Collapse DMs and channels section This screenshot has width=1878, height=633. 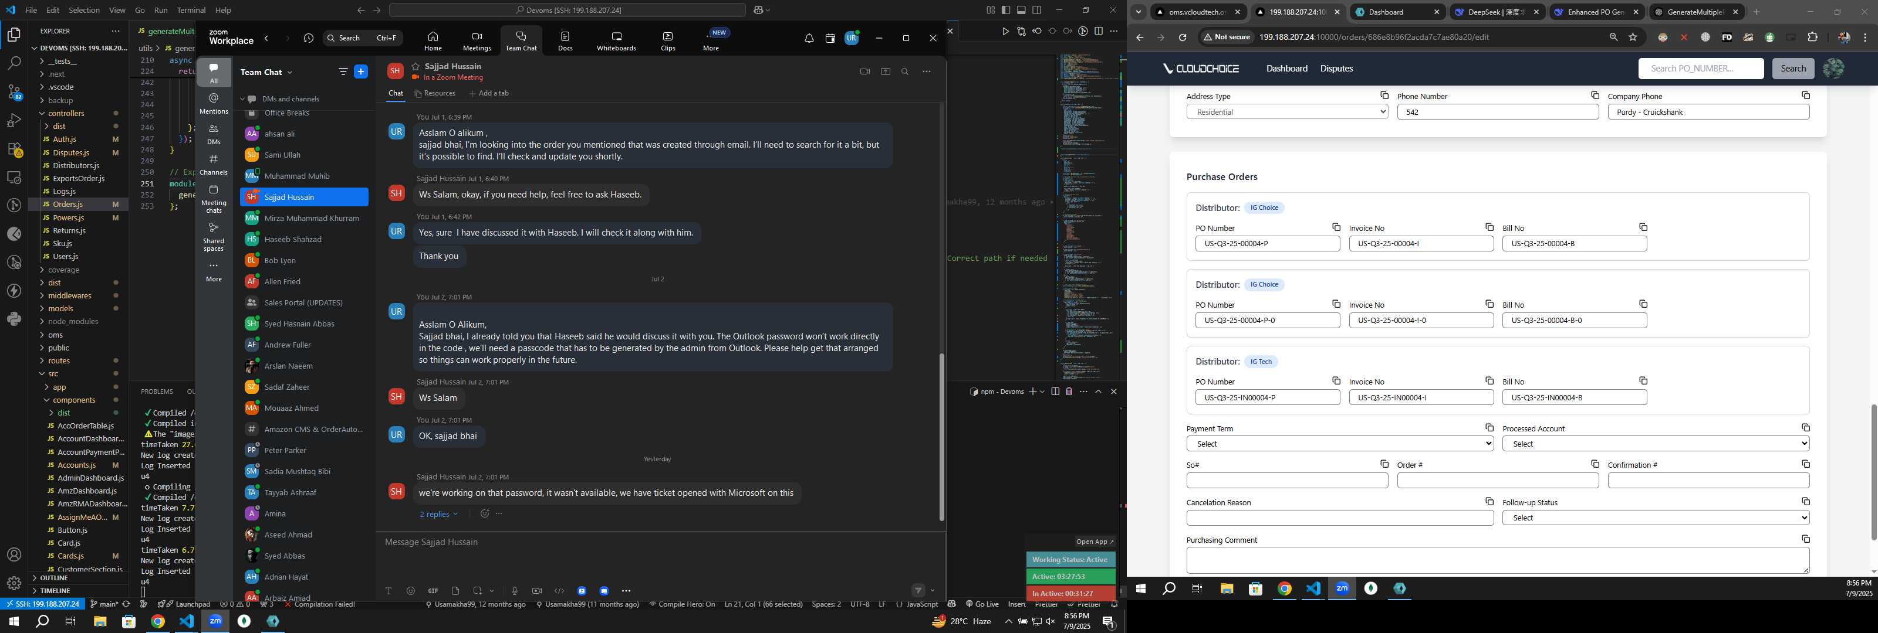point(242,99)
